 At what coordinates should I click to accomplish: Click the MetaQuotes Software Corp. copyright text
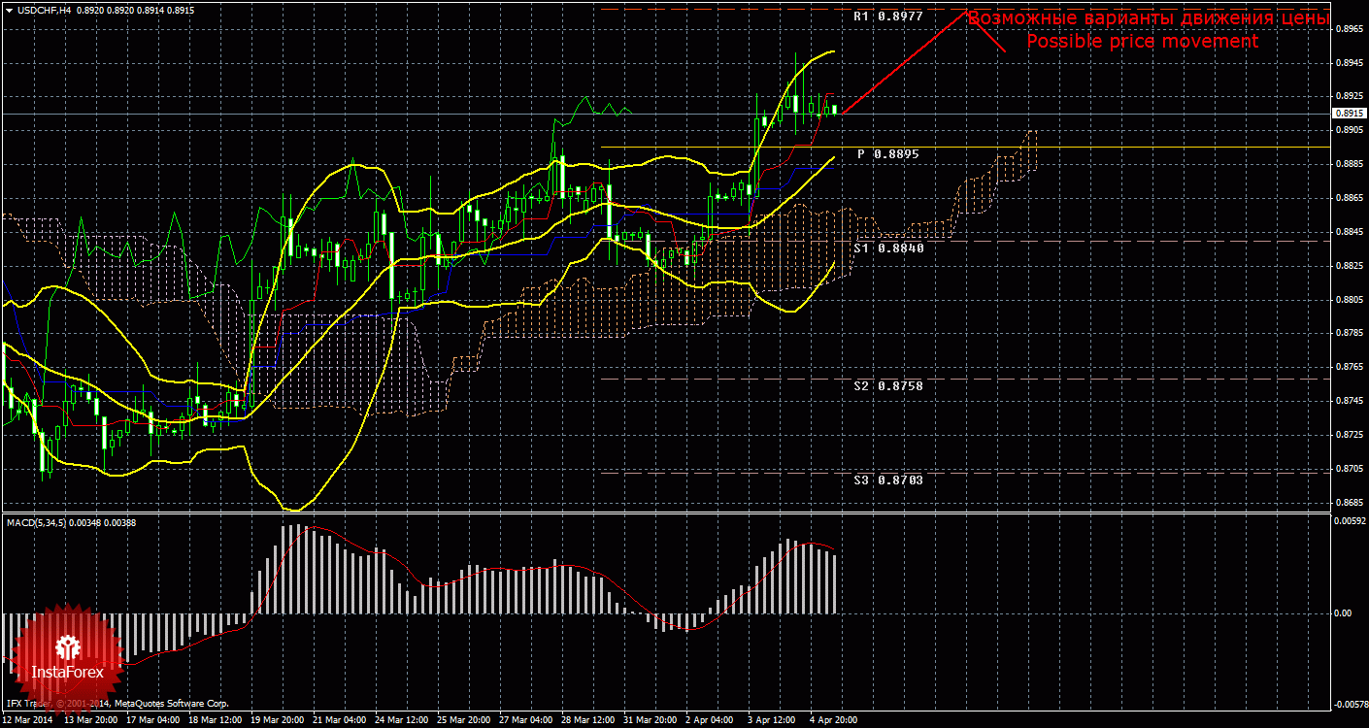point(170,703)
